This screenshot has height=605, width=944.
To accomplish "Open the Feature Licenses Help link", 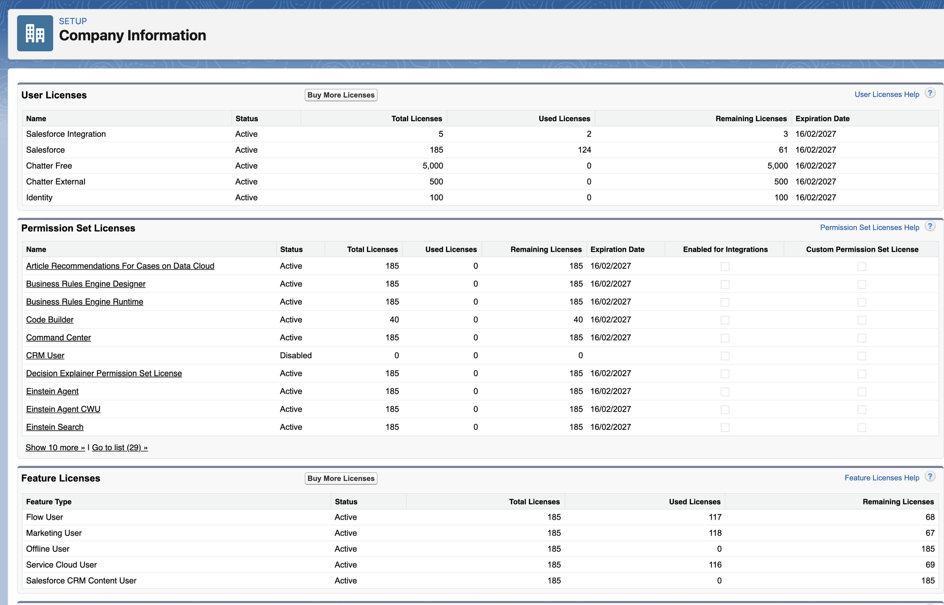I will (x=882, y=478).
